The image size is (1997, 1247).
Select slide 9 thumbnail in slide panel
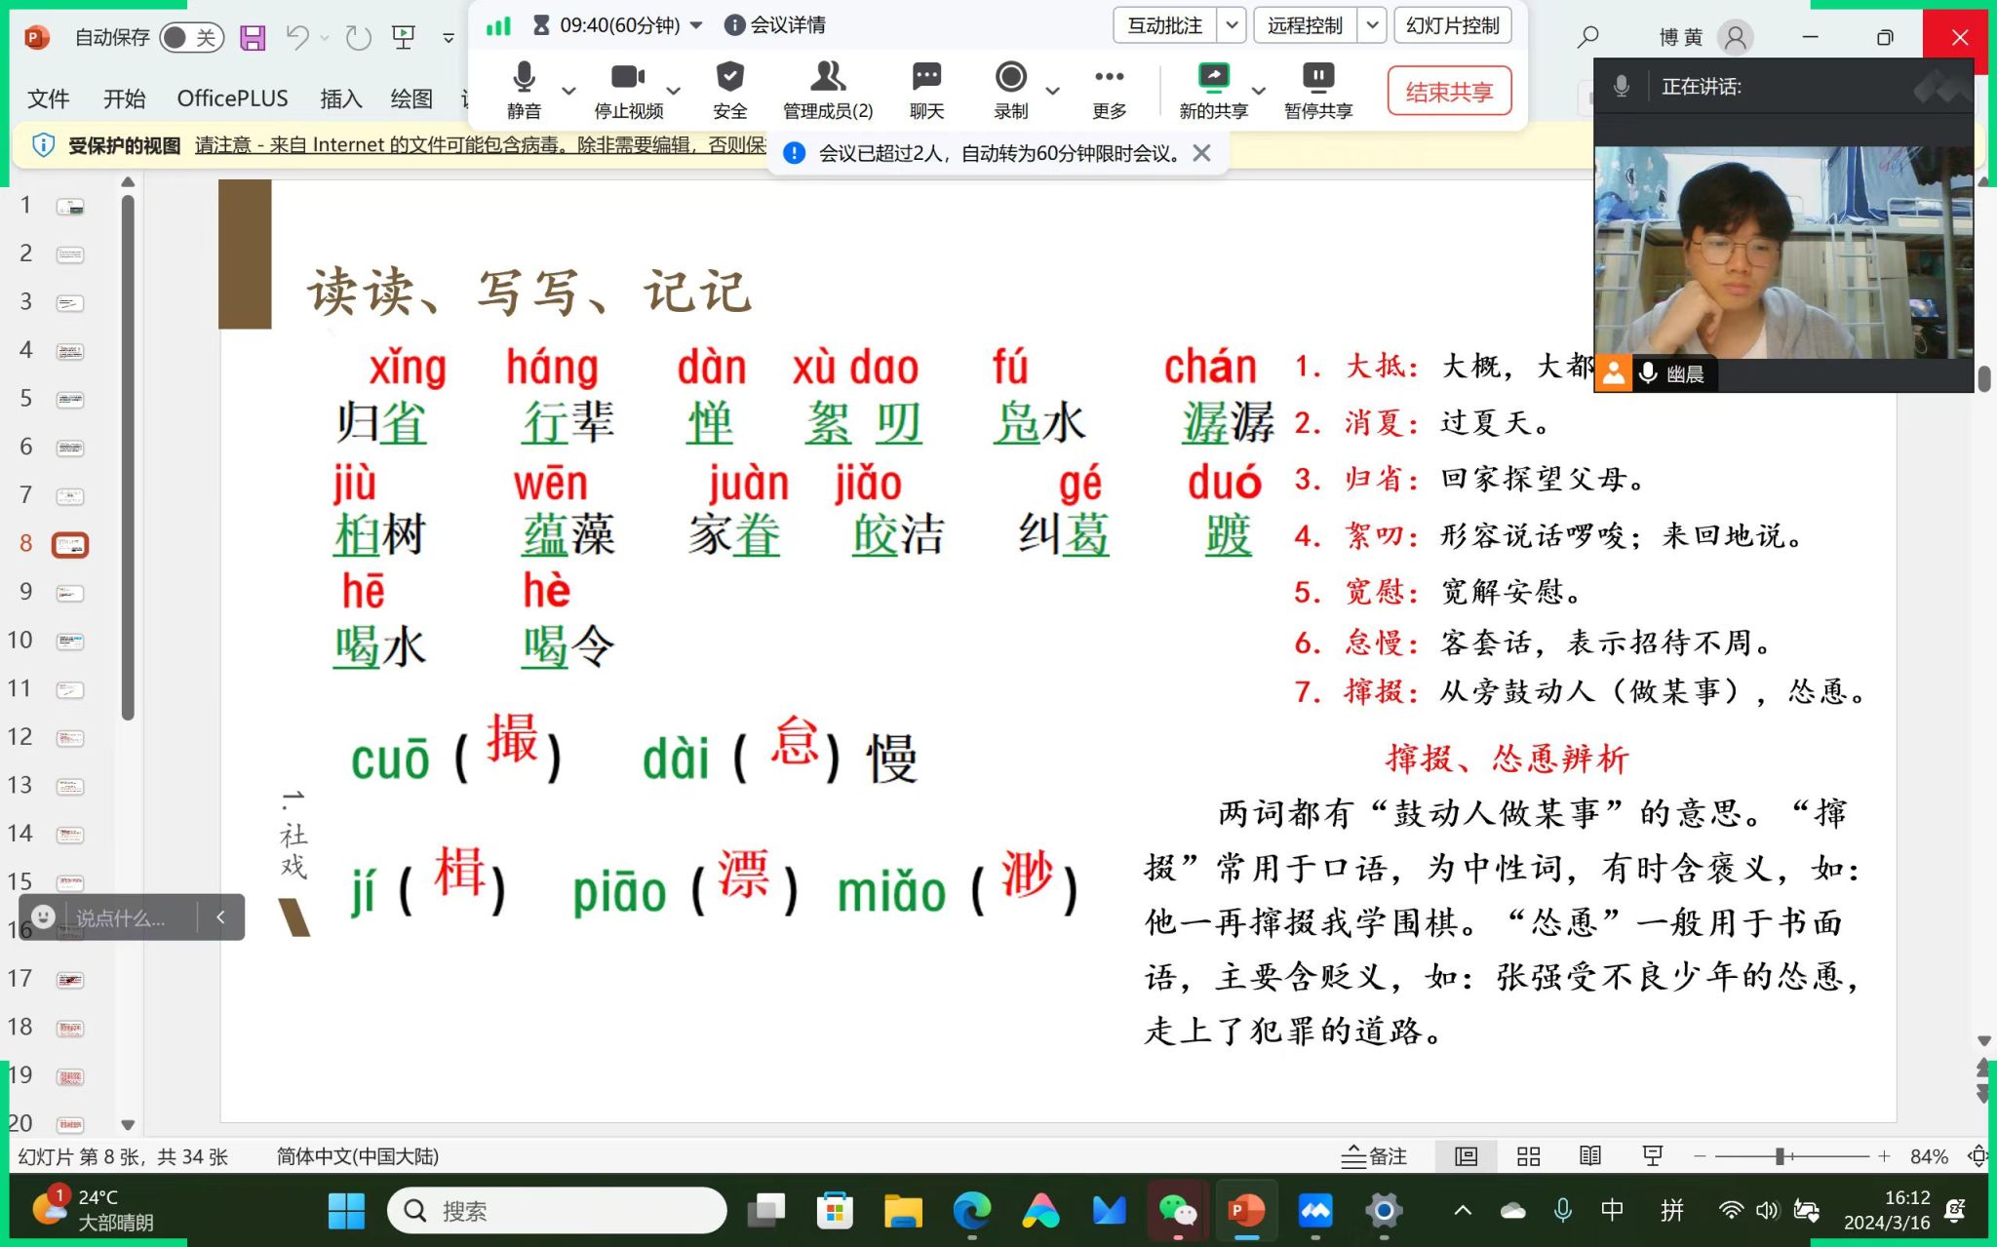(x=70, y=593)
